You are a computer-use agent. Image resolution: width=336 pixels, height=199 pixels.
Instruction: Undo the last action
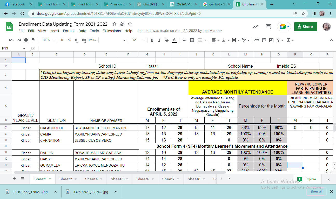11,40
